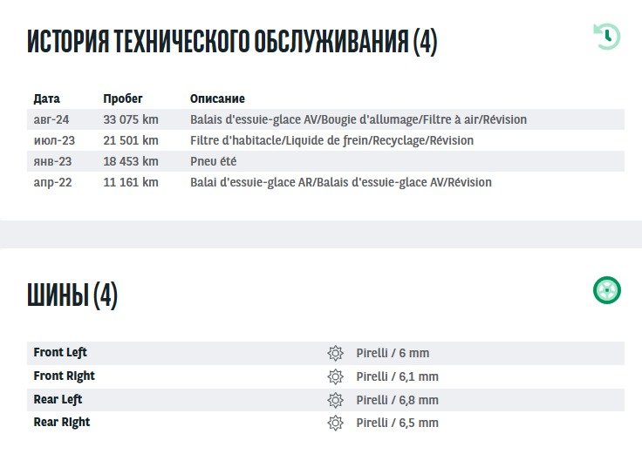Click the green tire wheel icon
This screenshot has width=642, height=454.
click(x=607, y=290)
